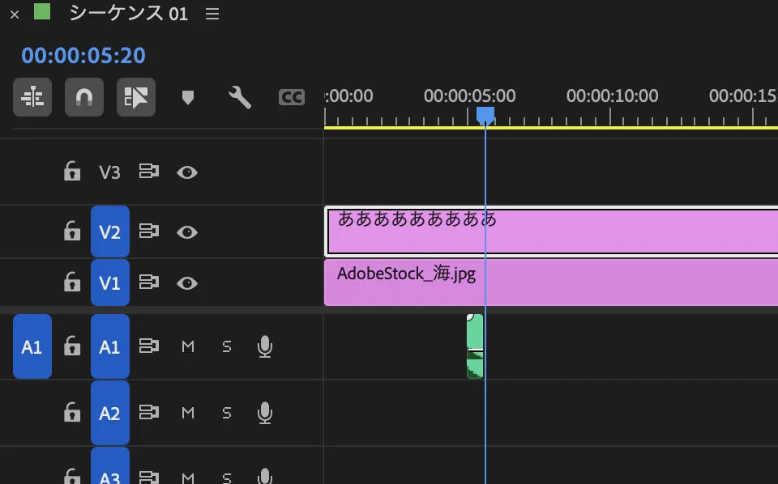The height and width of the screenshot is (484, 778).
Task: Hide track V2 with eye icon
Action: 187,232
